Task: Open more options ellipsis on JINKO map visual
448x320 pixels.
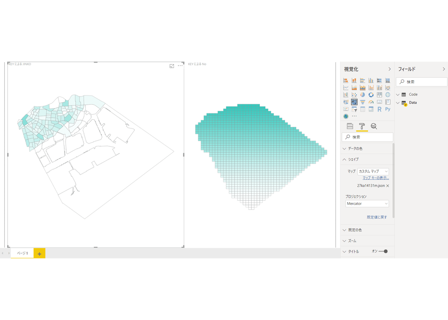Action: tap(180, 66)
